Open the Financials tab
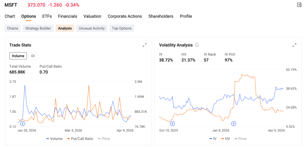Viewport: 305px width, 147px height. pyautogui.click(x=68, y=16)
